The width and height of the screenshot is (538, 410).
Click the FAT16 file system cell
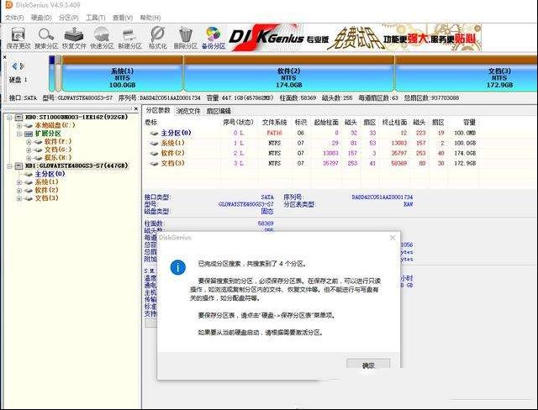[274, 133]
